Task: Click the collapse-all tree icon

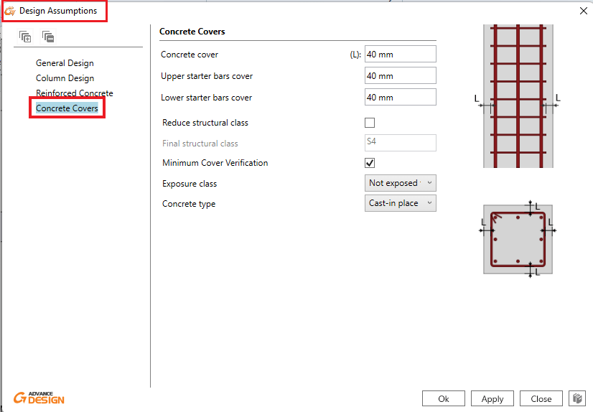Action: [x=48, y=37]
